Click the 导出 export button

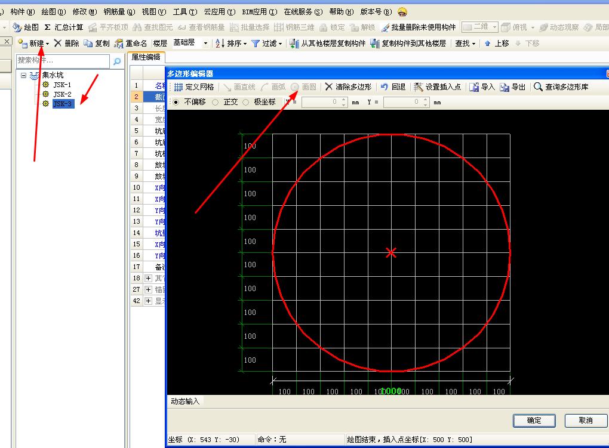[x=512, y=87]
